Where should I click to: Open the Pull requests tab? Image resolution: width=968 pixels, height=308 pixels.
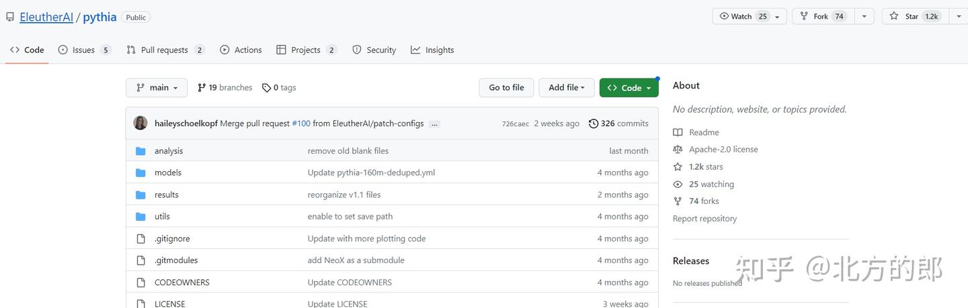click(165, 50)
